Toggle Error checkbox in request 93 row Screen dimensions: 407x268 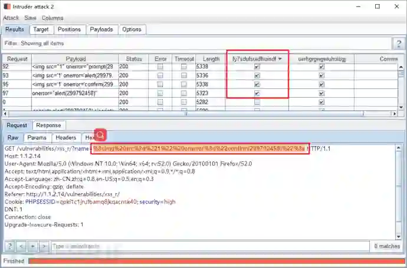pos(160,75)
